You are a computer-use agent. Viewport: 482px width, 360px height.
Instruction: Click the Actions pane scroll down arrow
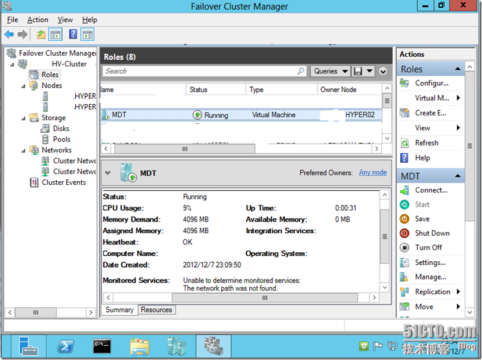click(x=470, y=313)
